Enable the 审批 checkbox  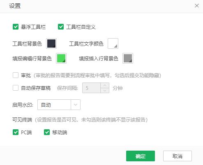(x=16, y=75)
